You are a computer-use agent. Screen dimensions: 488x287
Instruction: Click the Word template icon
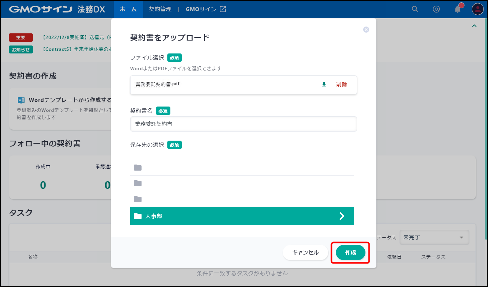(21, 100)
